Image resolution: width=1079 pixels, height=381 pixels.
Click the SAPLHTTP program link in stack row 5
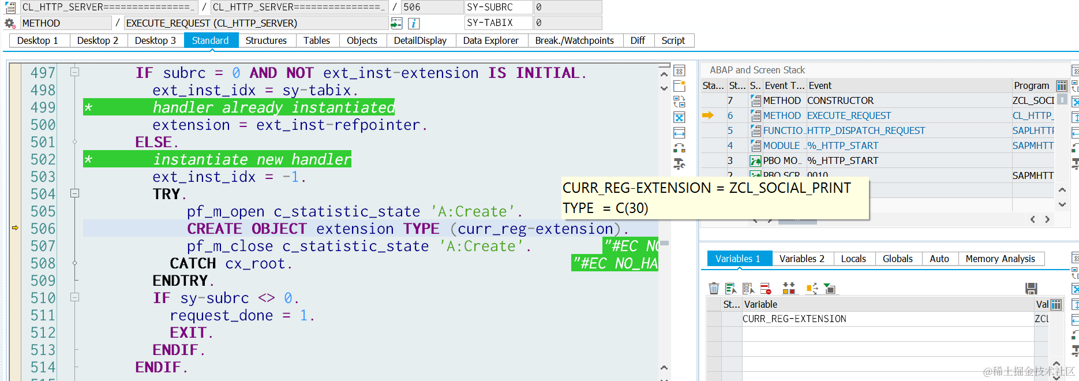1033,130
